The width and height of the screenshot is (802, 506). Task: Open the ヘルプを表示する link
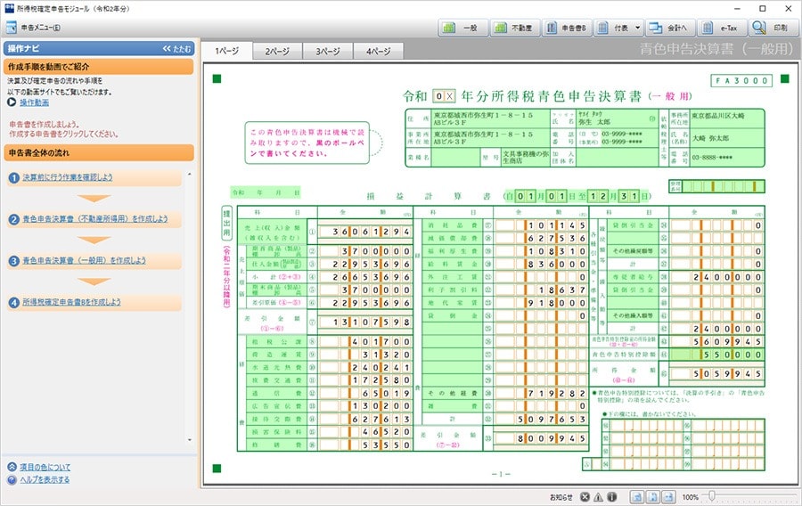click(45, 480)
